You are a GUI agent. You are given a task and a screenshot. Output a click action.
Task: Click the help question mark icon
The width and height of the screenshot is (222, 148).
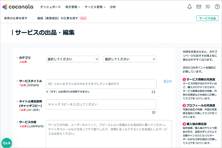pos(217,7)
